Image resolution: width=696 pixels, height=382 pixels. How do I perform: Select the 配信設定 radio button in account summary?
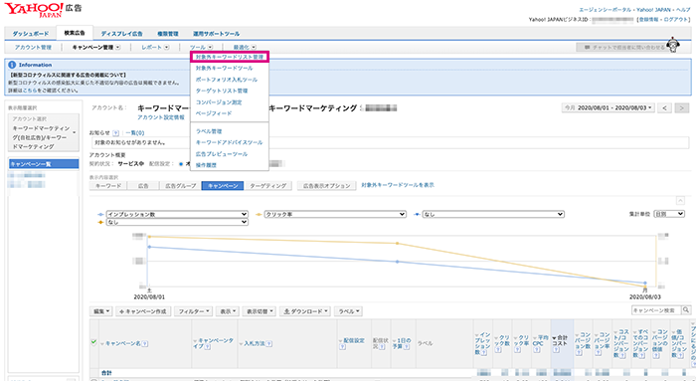(181, 164)
